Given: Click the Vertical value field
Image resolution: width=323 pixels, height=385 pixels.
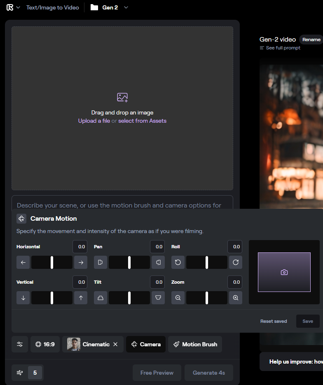Looking at the screenshot, I should (x=80, y=282).
